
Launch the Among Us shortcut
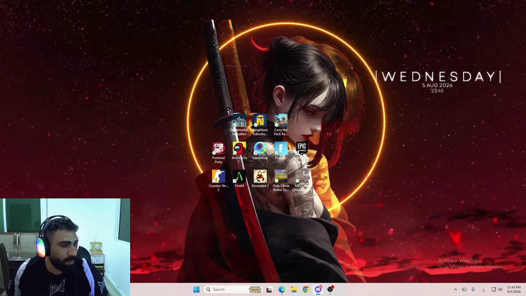[239, 151]
